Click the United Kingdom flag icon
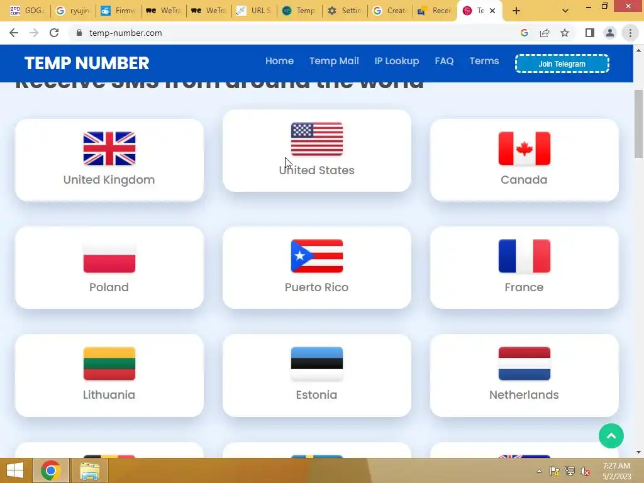This screenshot has width=644, height=483. click(x=109, y=148)
